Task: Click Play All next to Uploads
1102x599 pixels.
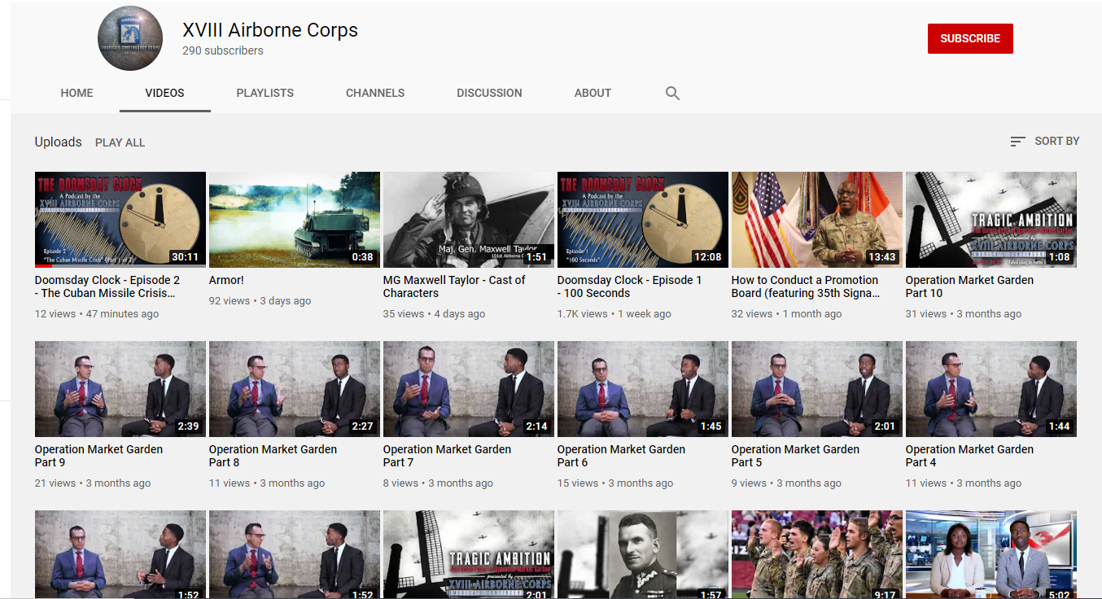Action: coord(120,142)
